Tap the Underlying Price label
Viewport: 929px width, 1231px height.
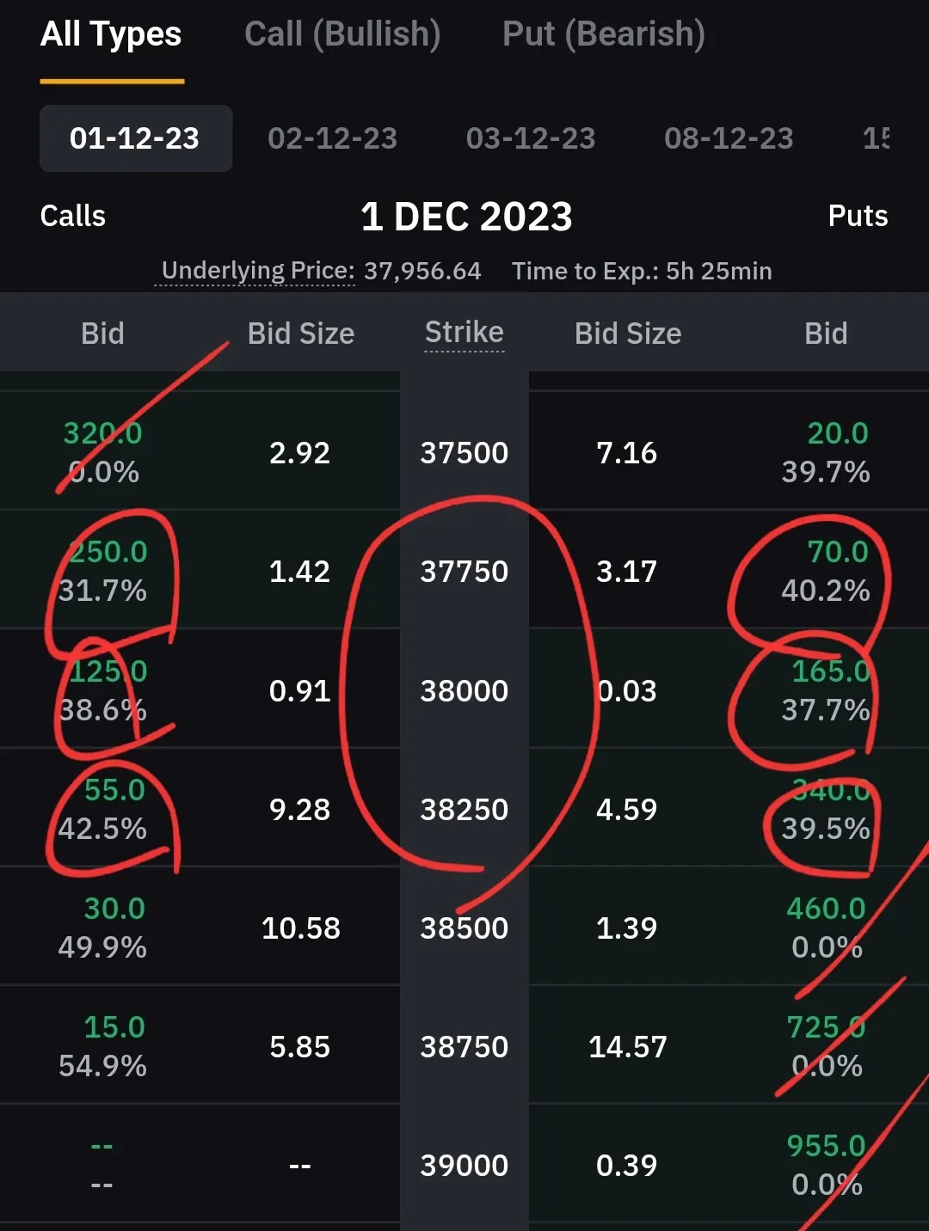258,271
